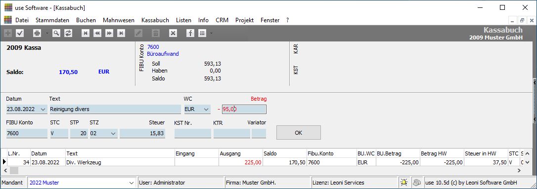Jump to first record icon

pos(86,33)
